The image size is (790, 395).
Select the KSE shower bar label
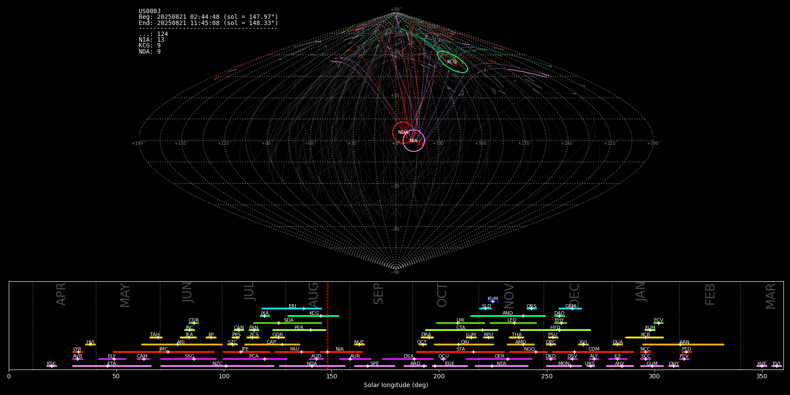(51, 364)
